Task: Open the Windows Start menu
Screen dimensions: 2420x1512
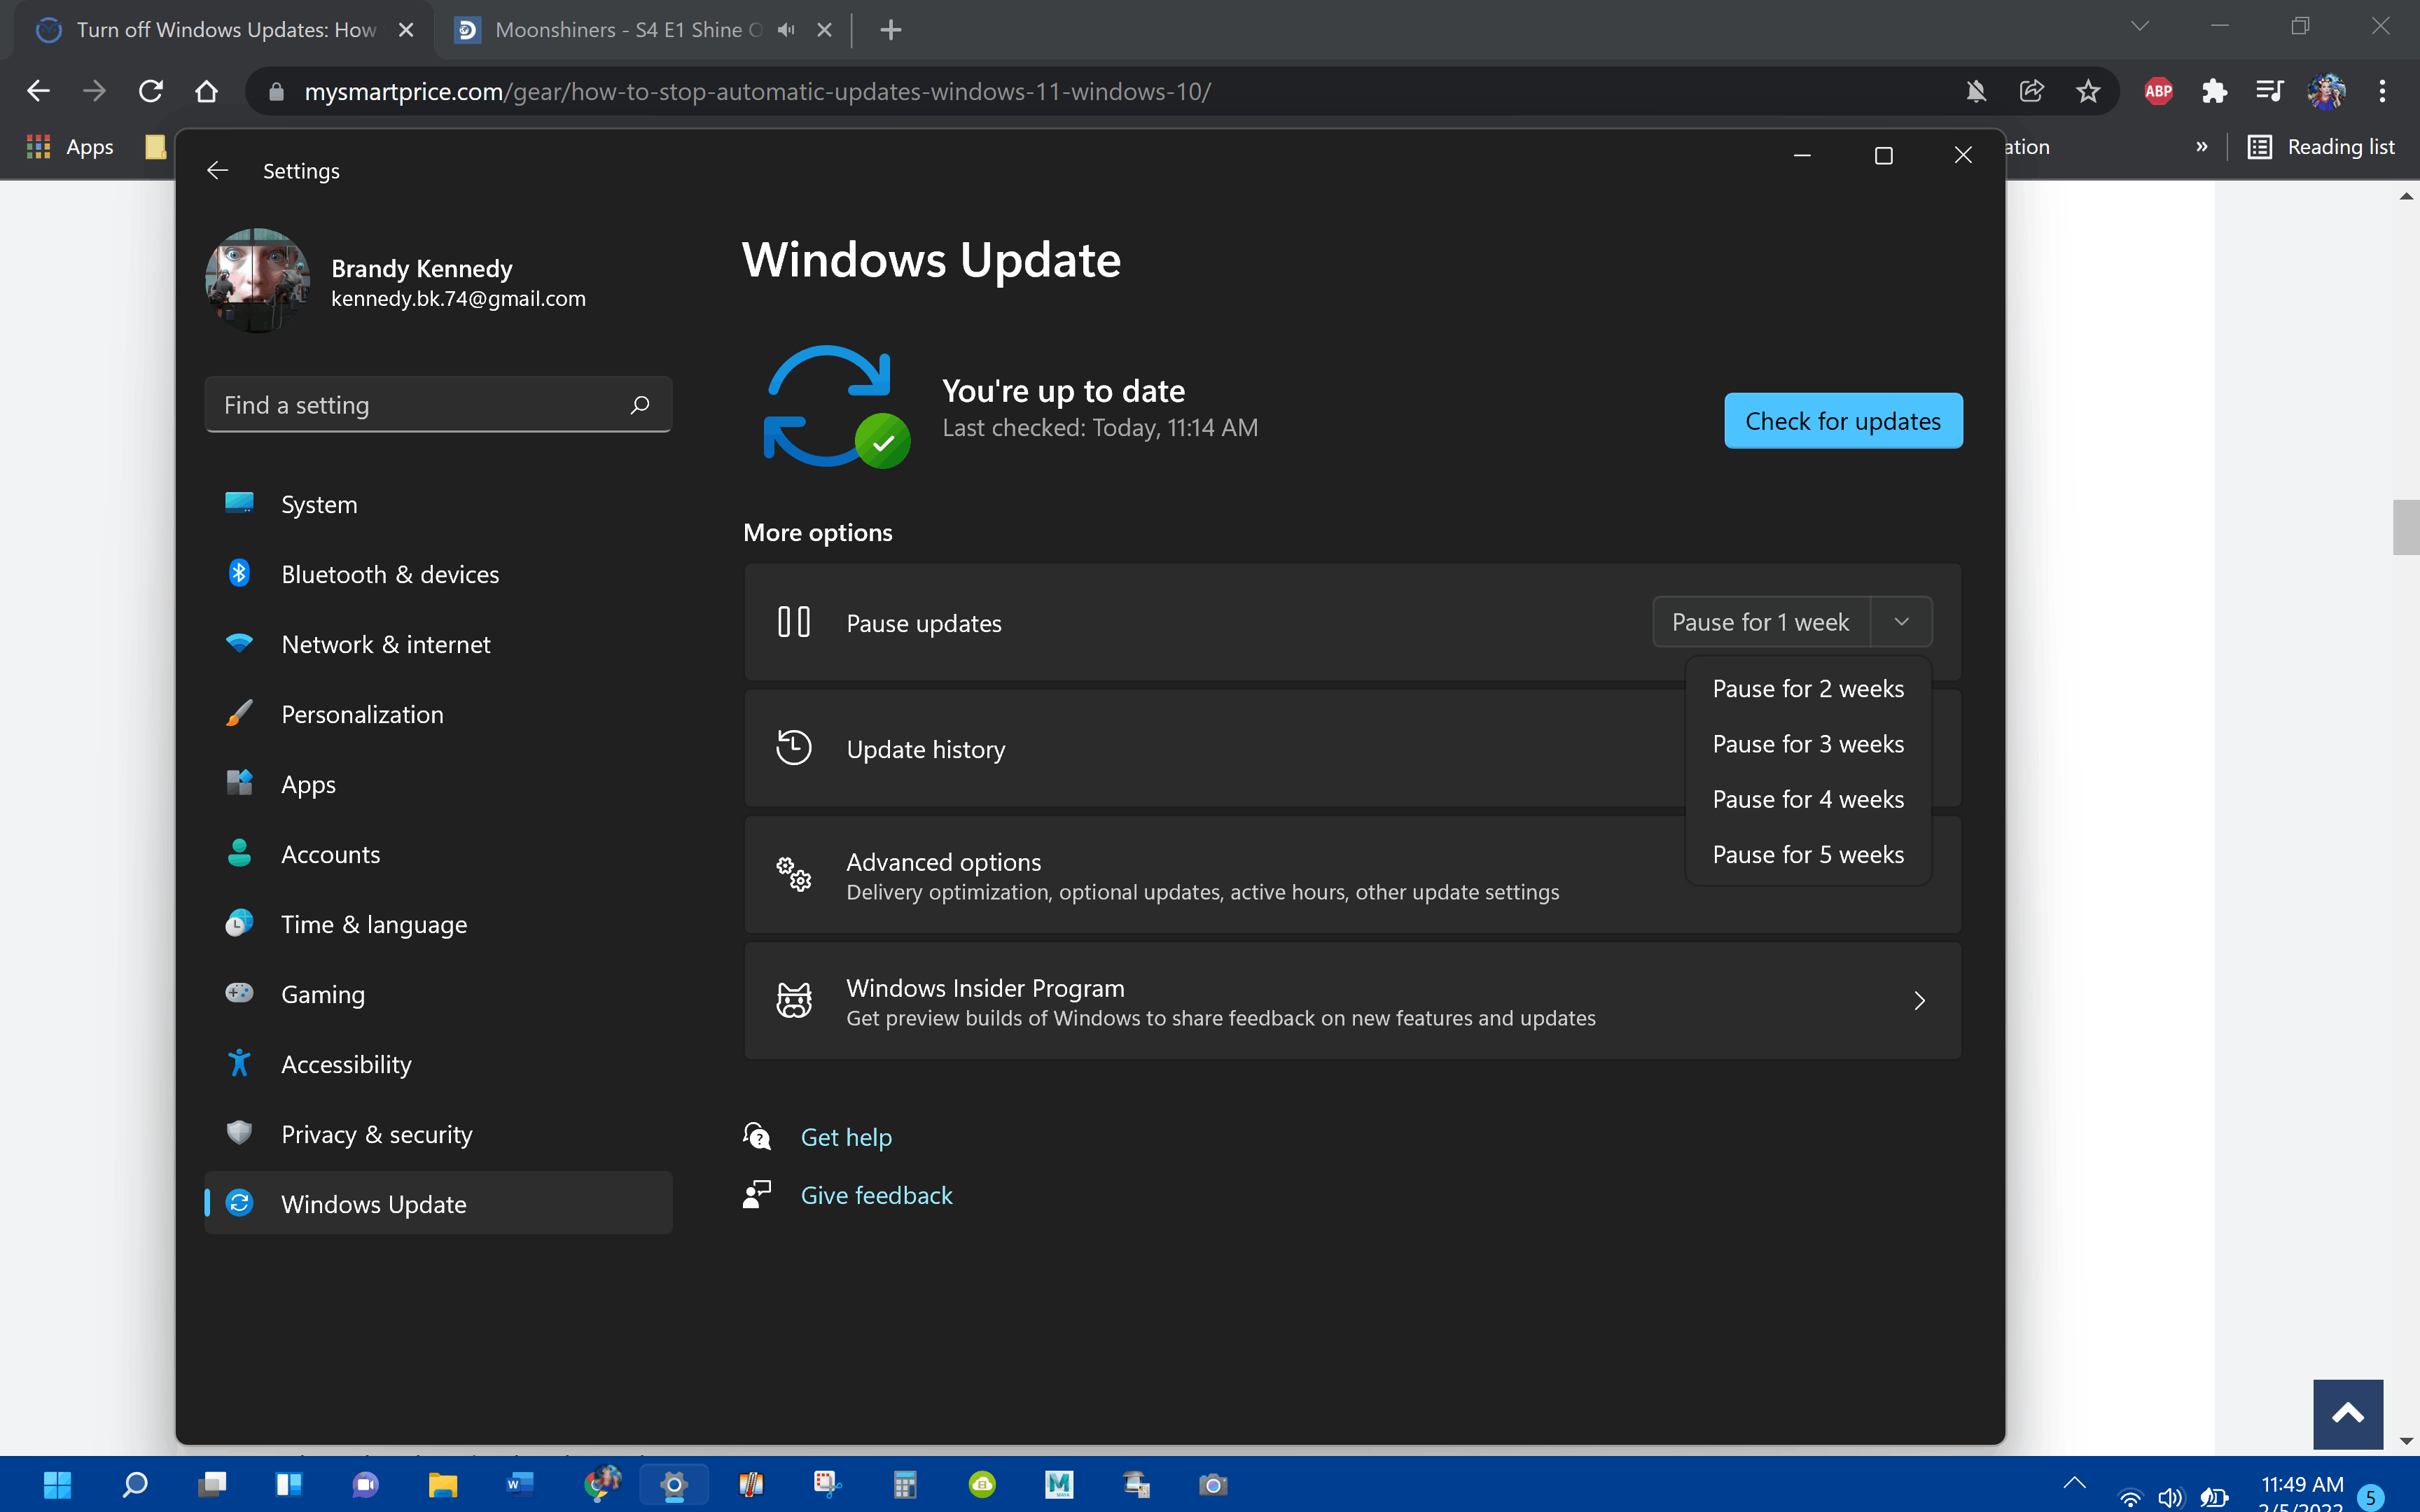Action: pyautogui.click(x=57, y=1484)
